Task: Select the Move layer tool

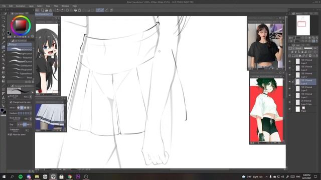Action: coord(4,30)
